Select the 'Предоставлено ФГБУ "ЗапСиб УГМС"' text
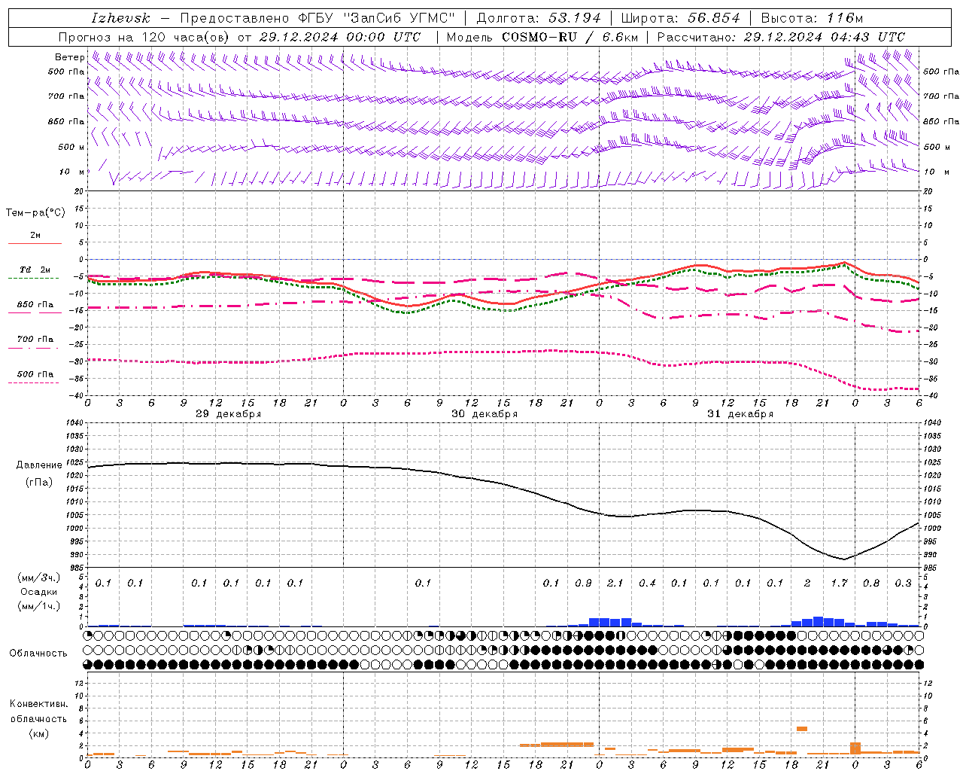963x771 pixels. [317, 18]
